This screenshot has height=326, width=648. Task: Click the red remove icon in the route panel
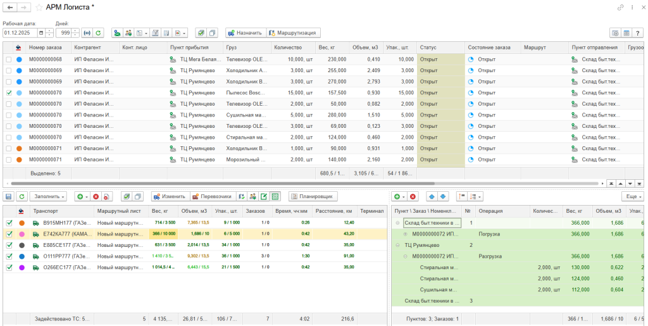click(413, 197)
